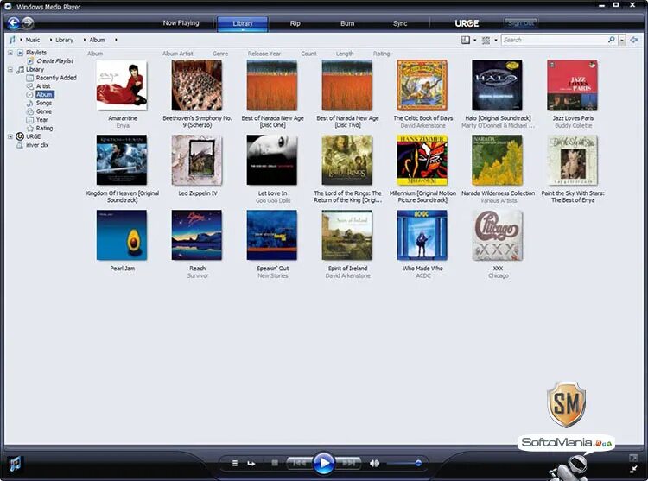Click the URGE logo icon in tree
This screenshot has width=648, height=481.
[x=19, y=136]
